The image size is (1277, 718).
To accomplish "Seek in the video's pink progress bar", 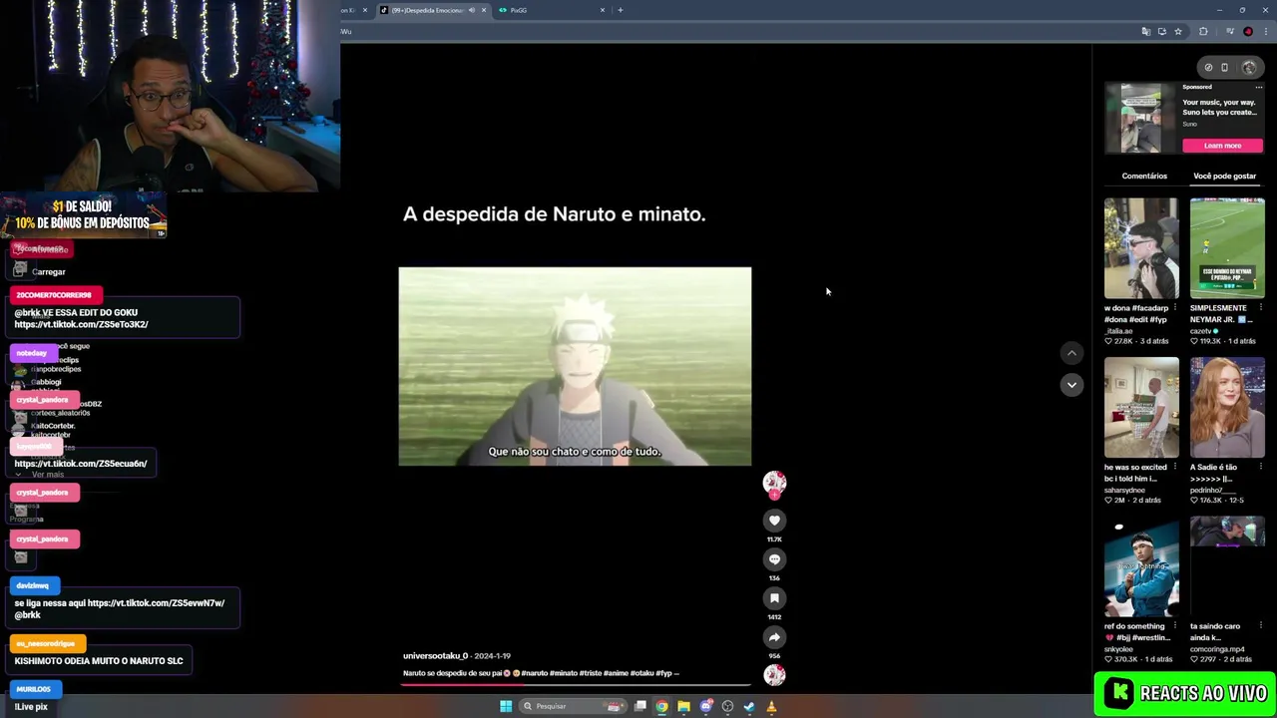I will pyautogui.click(x=577, y=685).
